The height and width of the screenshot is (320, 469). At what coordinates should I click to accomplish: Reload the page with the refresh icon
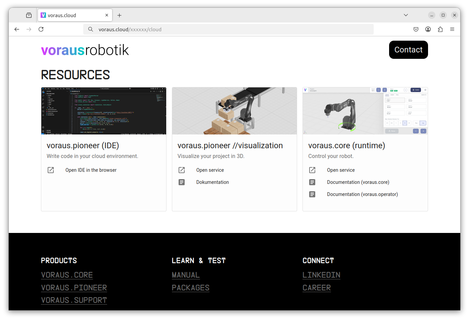click(x=41, y=29)
